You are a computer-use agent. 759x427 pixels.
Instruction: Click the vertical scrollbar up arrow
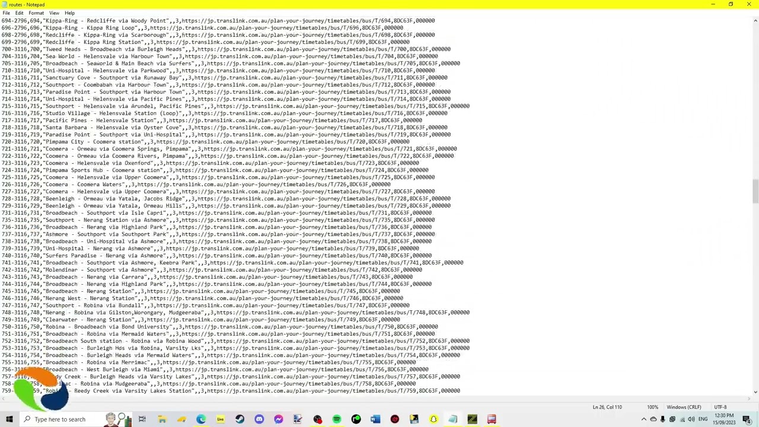pyautogui.click(x=755, y=21)
